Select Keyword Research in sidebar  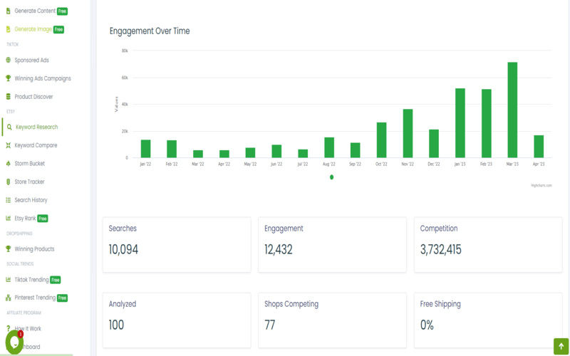point(37,127)
